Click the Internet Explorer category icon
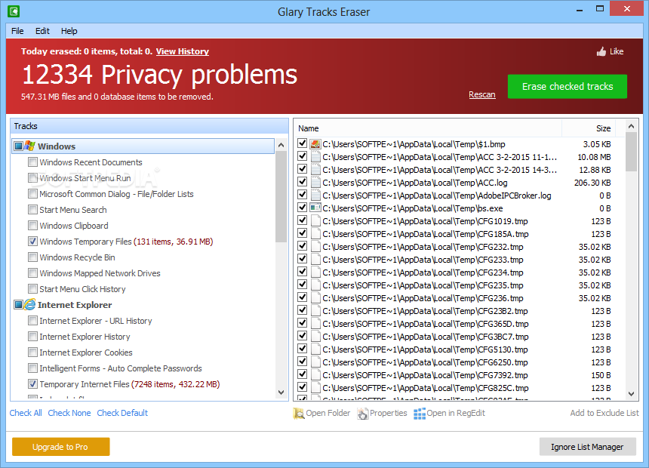The width and height of the screenshot is (649, 468). coord(29,304)
